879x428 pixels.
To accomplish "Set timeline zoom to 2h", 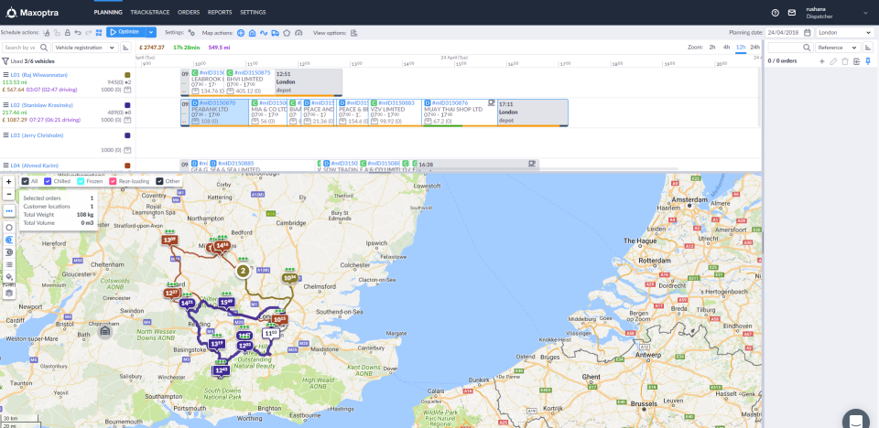I will pos(712,47).
